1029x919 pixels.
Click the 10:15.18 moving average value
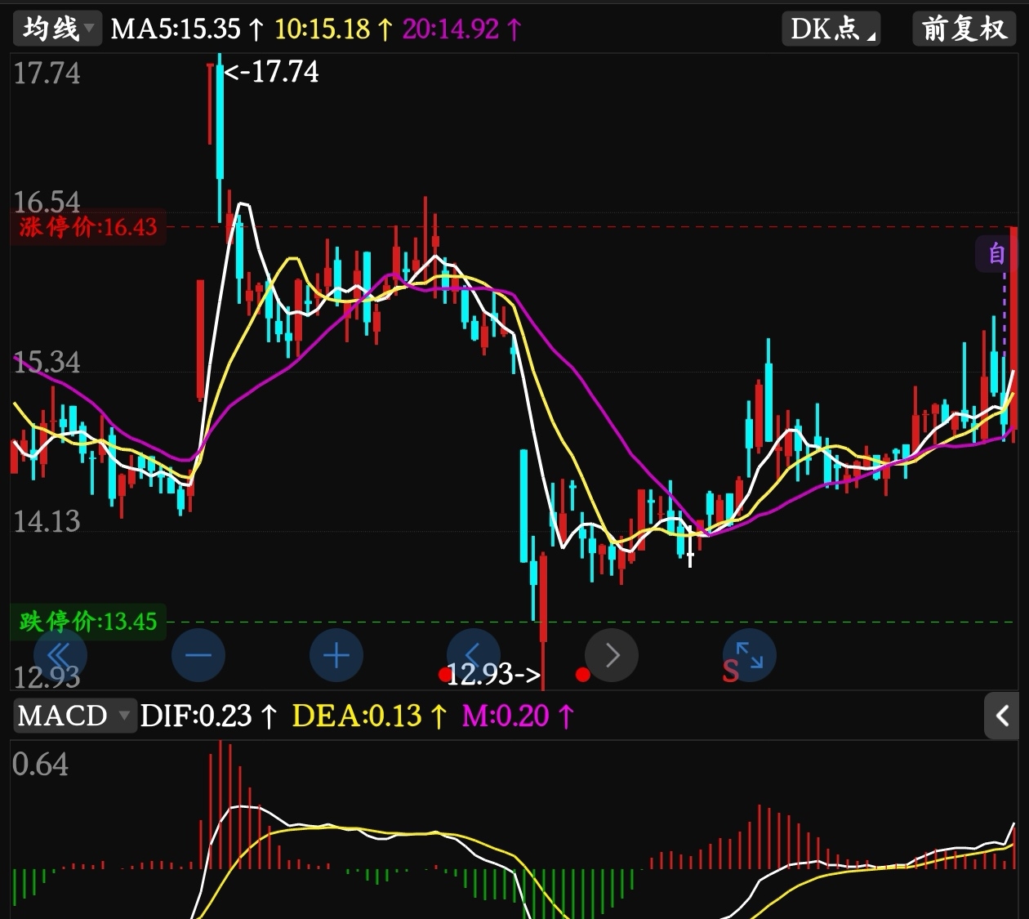333,29
